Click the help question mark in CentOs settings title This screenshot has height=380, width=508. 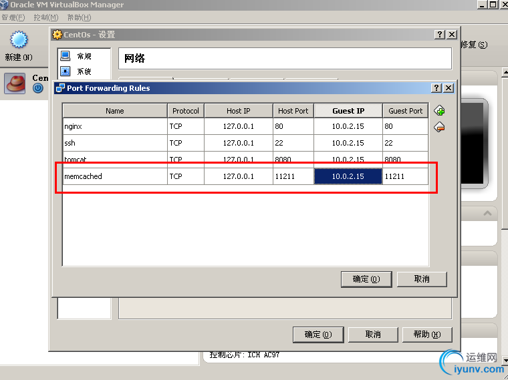440,34
